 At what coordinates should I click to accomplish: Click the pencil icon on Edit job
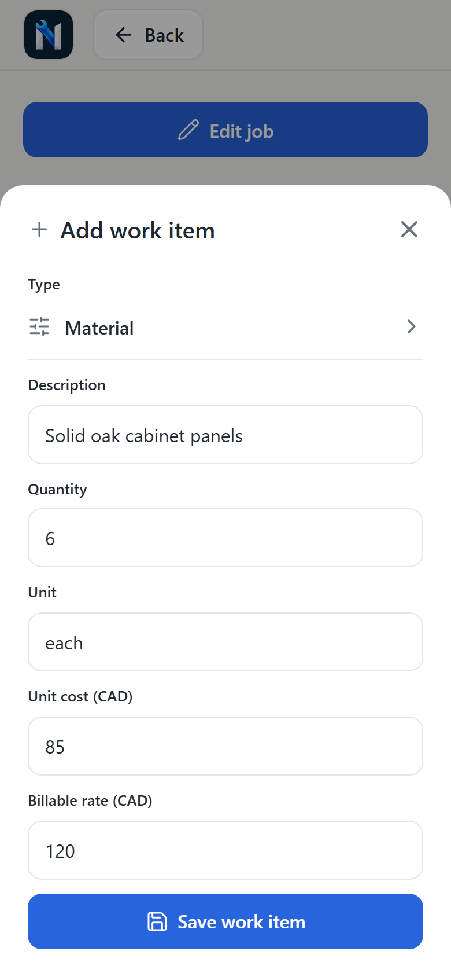[x=188, y=130]
